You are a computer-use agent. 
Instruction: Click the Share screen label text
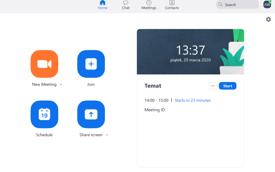(91, 135)
